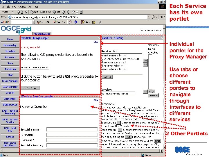Click the Edit page toolbar icon
This screenshot has width=209, height=157.
tap(77, 12)
